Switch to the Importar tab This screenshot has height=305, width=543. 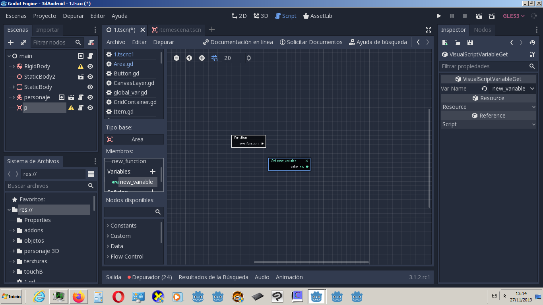48,30
